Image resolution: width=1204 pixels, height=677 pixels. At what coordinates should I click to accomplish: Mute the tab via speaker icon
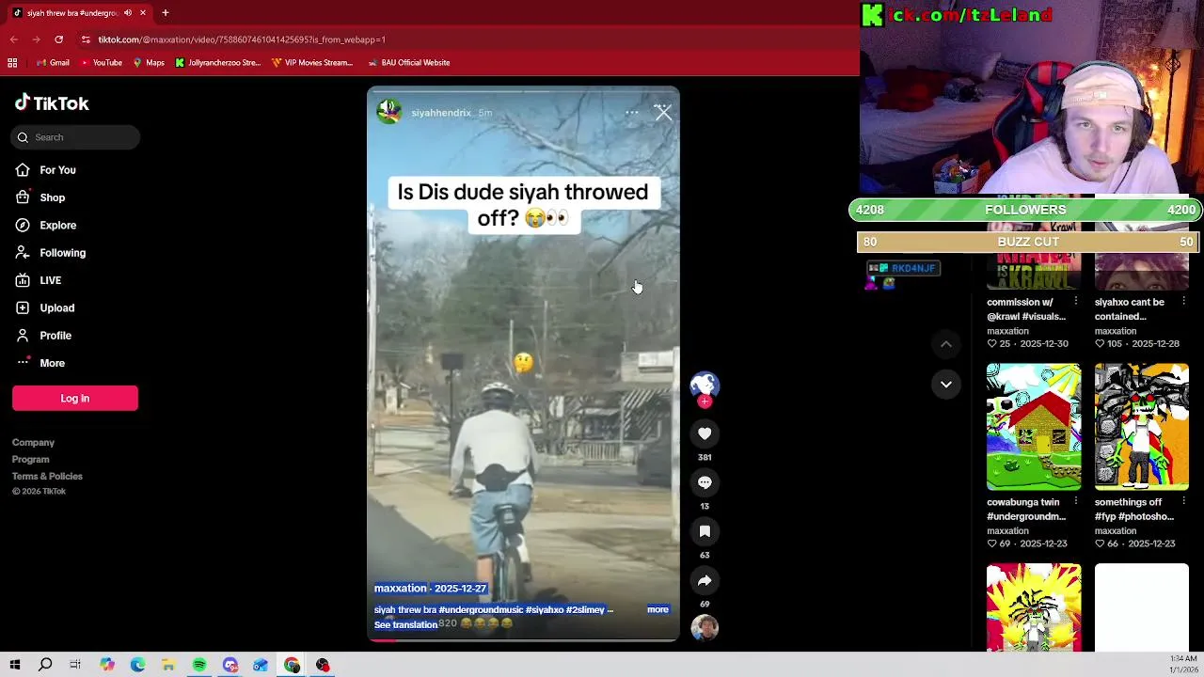128,12
